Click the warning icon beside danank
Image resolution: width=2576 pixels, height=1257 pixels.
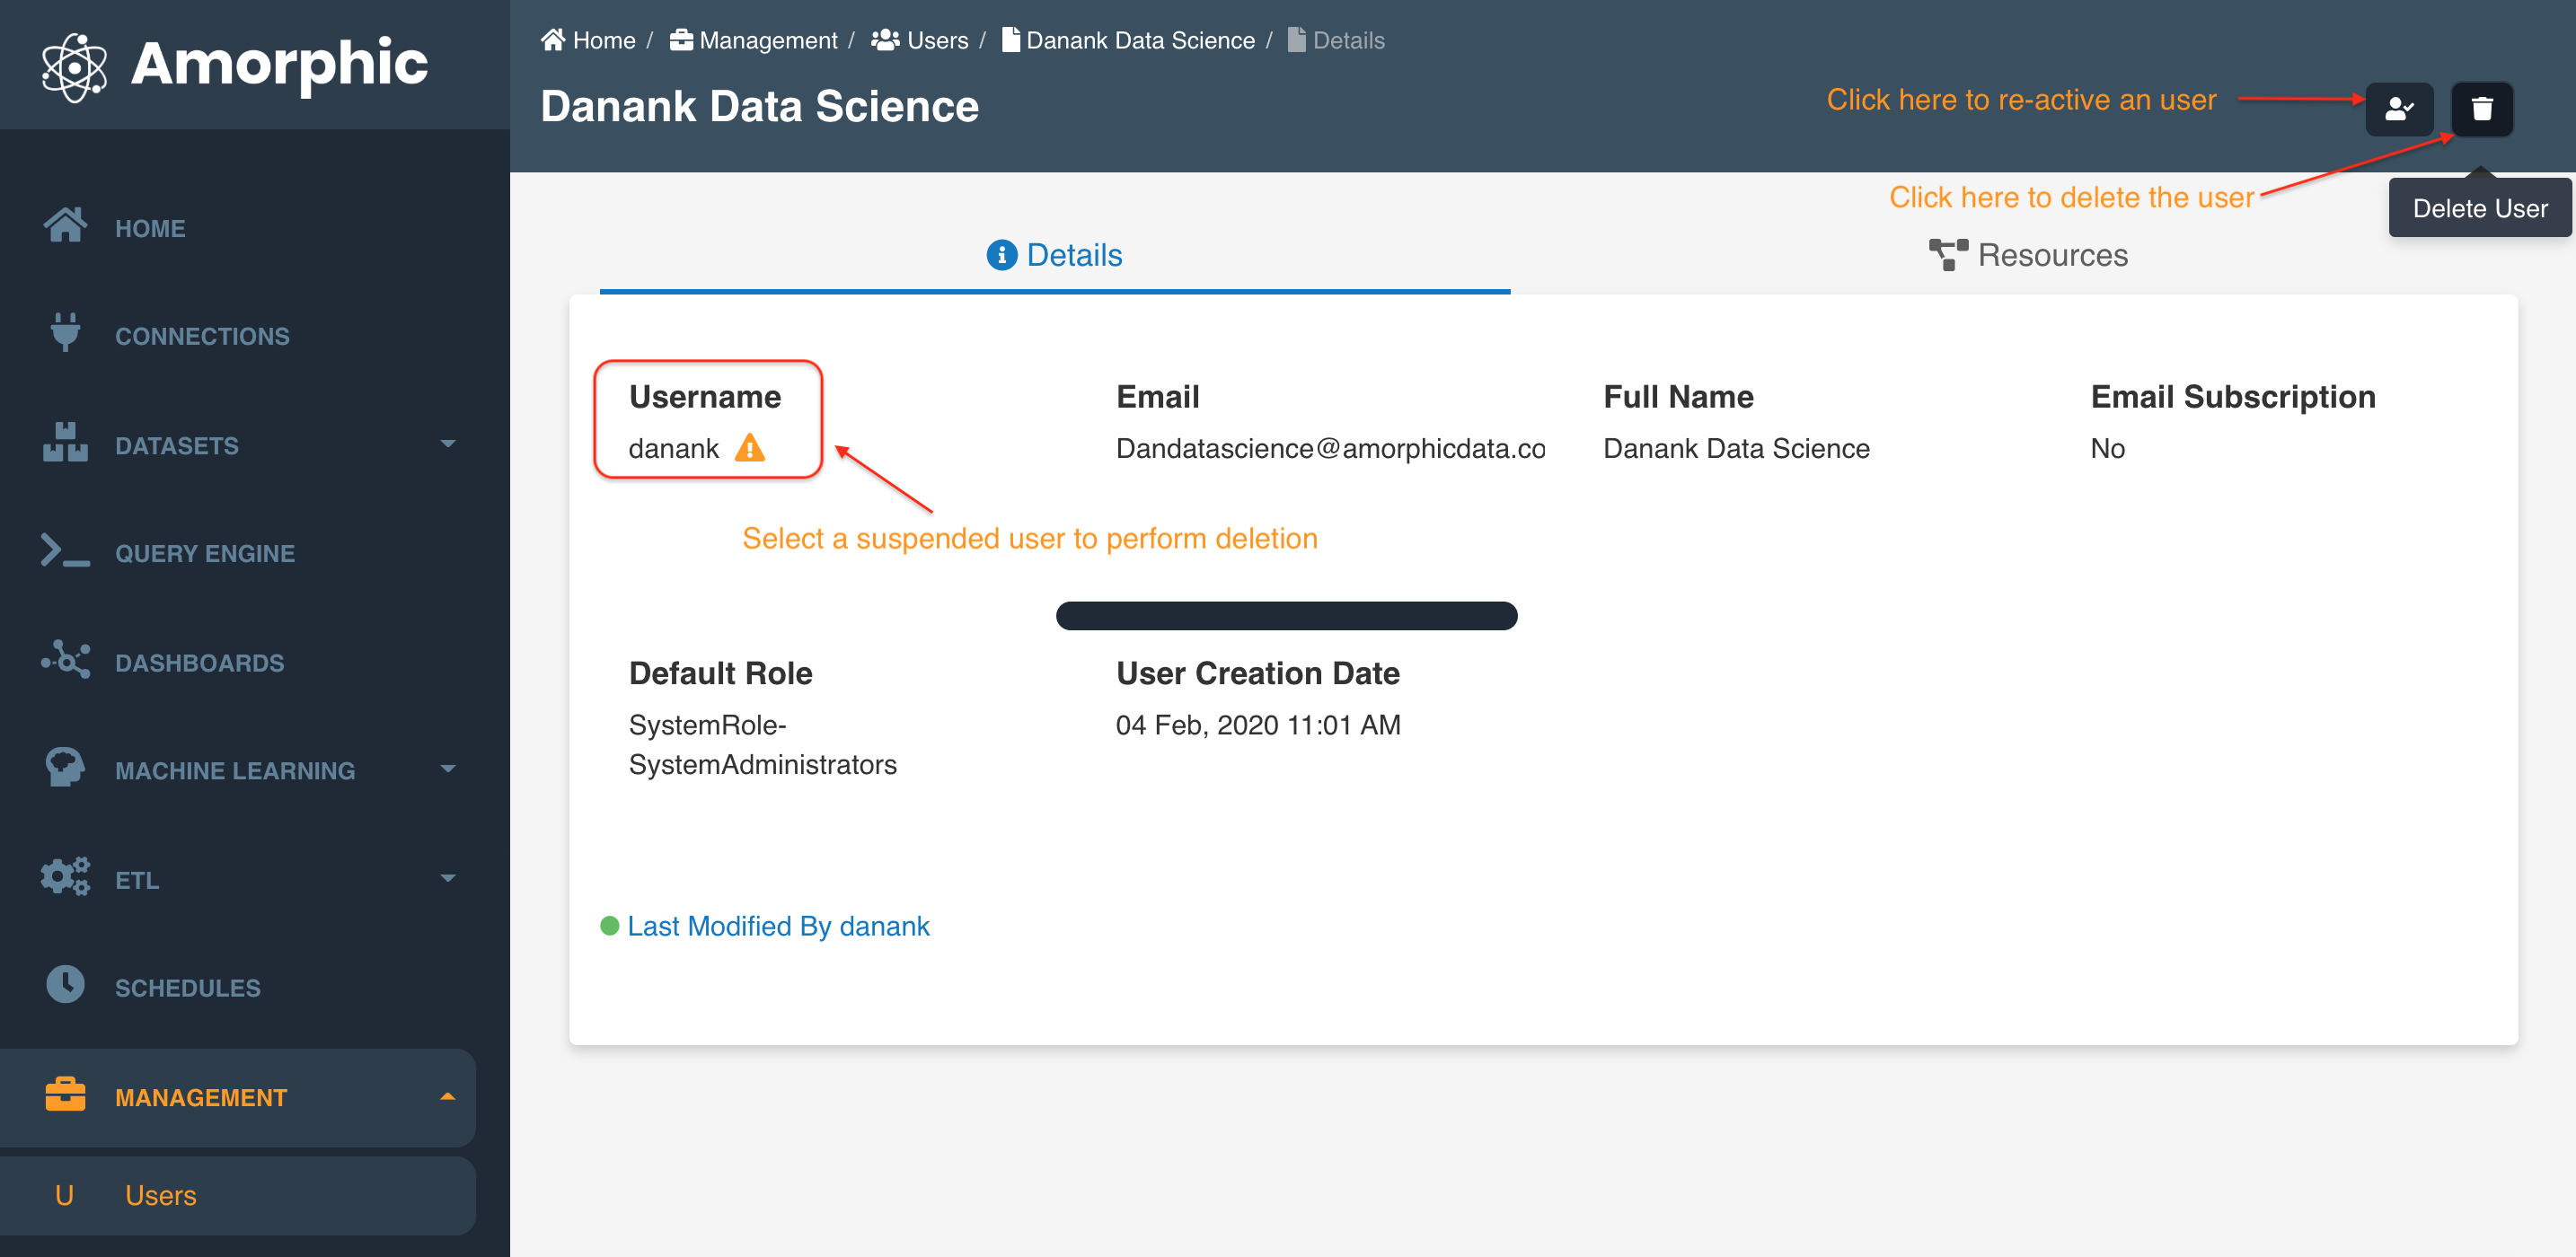pyautogui.click(x=749, y=448)
